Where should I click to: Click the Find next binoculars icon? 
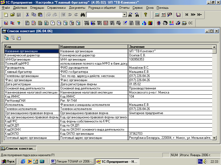click(x=130, y=15)
